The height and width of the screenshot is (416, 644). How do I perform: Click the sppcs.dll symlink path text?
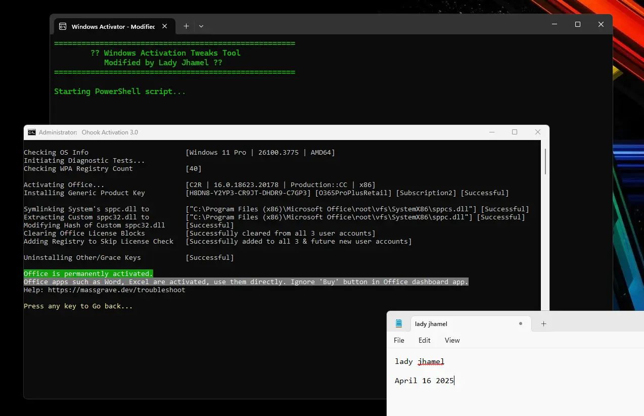331,209
